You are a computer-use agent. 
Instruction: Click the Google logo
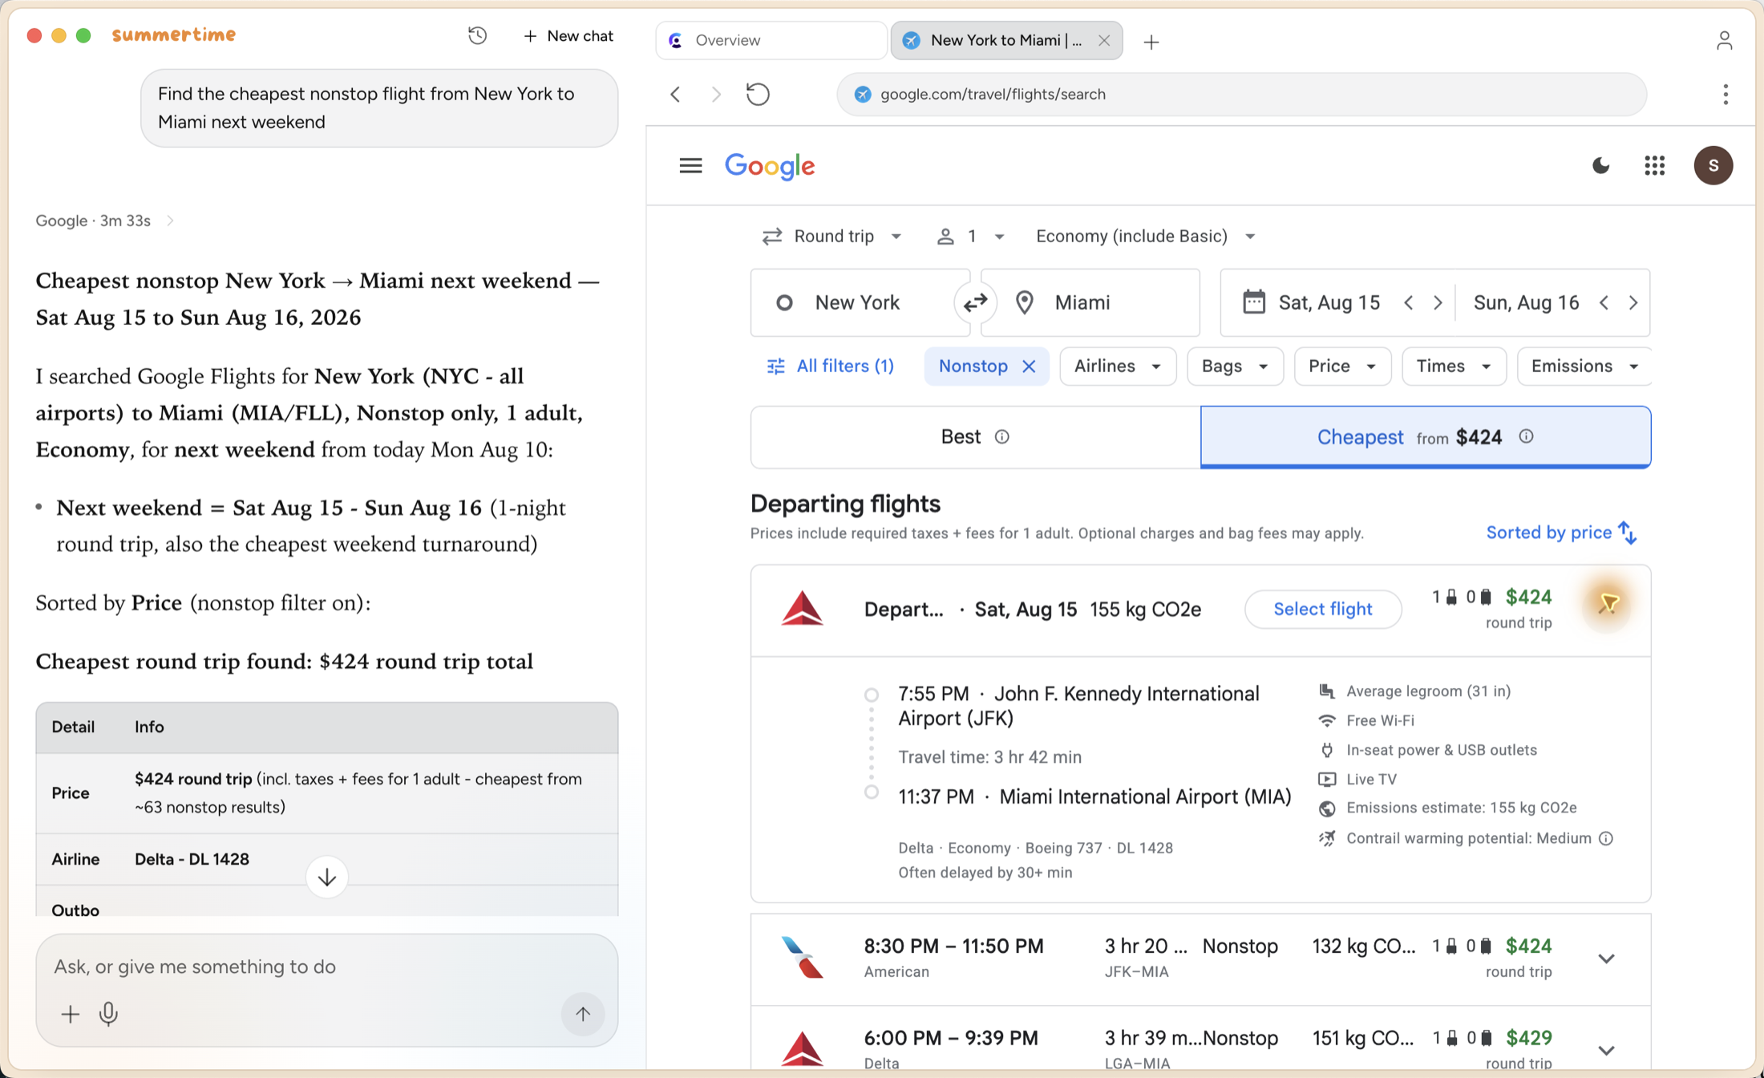click(x=770, y=166)
